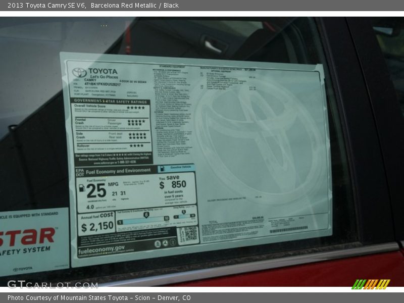Click the fuel pump icon beside 25 MPG
The width and height of the screenshot is (404, 303).
tap(81, 188)
